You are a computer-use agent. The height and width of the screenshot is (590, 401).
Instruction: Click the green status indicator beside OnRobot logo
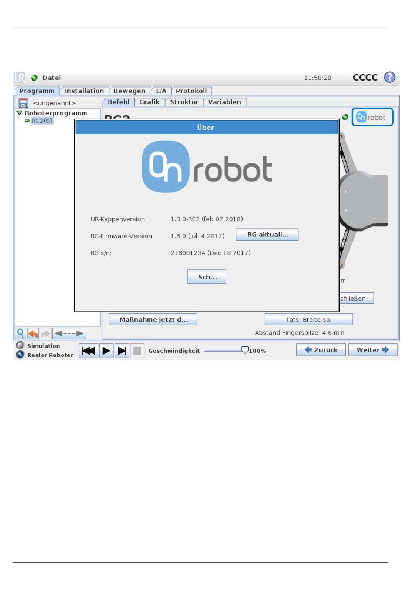point(345,117)
